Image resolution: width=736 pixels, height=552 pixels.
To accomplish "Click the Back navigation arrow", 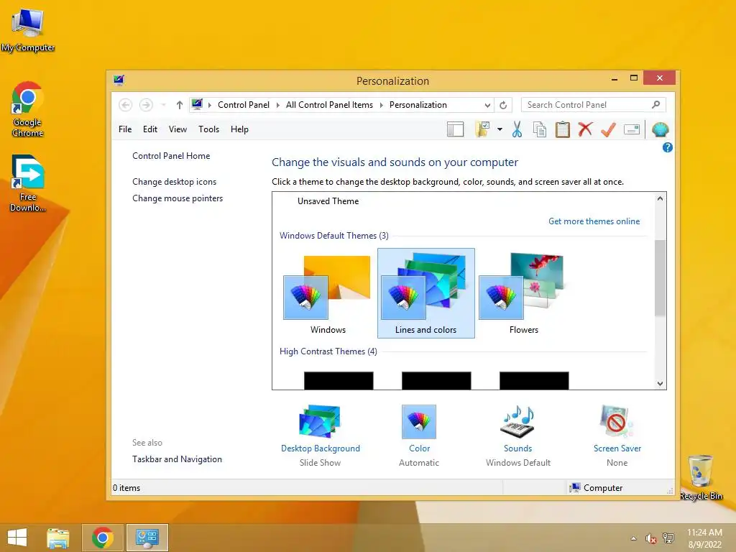I will [x=125, y=105].
